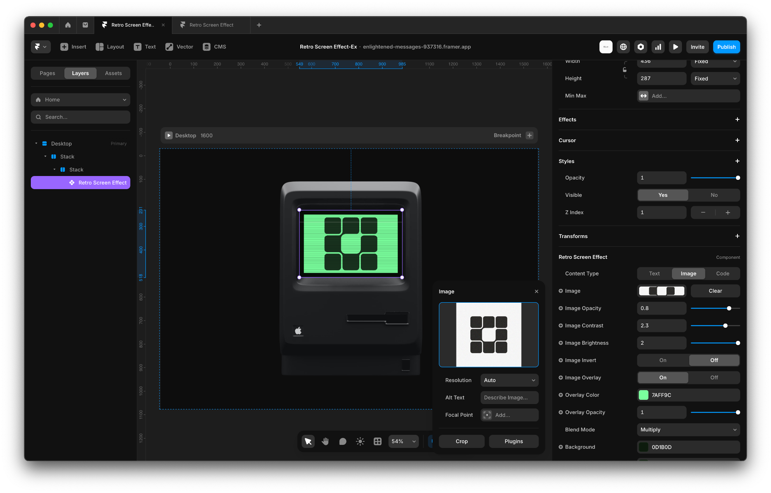Click the Crop button
The width and height of the screenshot is (771, 493).
pos(461,441)
